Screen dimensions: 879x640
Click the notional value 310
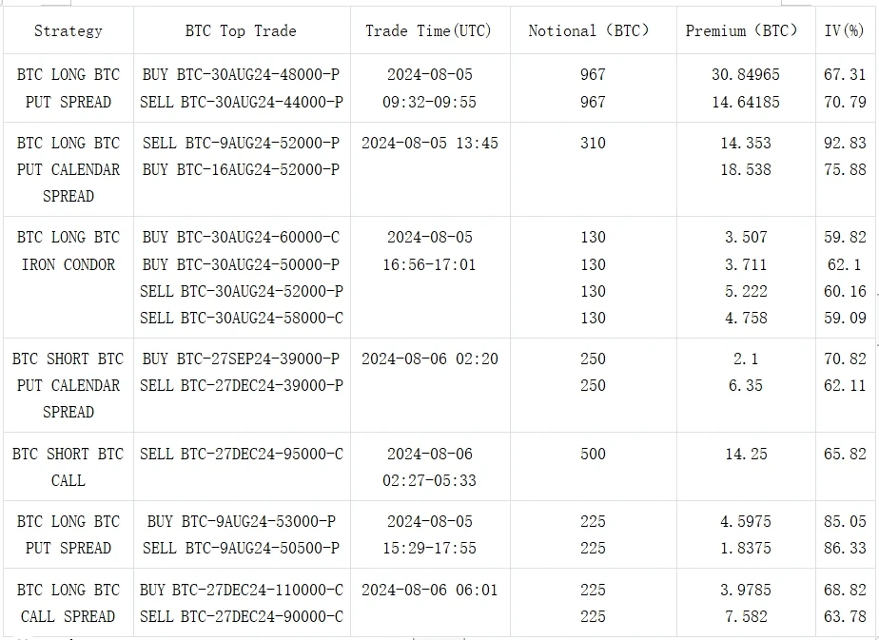[593, 143]
